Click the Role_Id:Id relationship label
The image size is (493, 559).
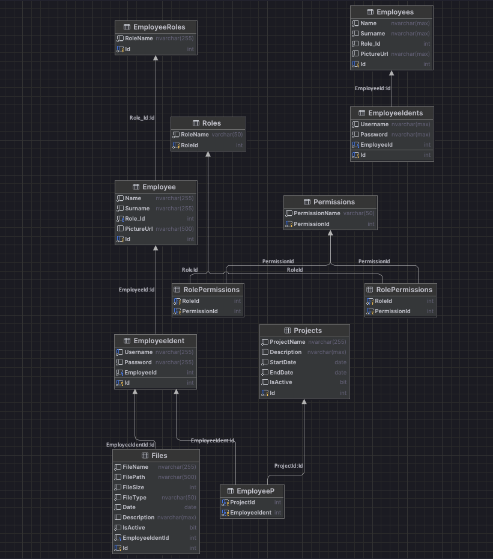tap(142, 118)
